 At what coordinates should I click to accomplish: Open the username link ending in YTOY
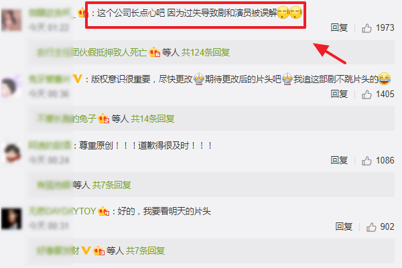pos(62,211)
